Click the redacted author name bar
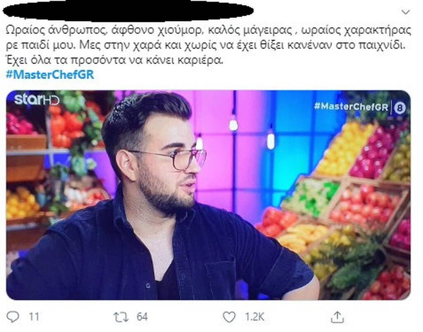The width and height of the screenshot is (423, 332). tap(128, 11)
